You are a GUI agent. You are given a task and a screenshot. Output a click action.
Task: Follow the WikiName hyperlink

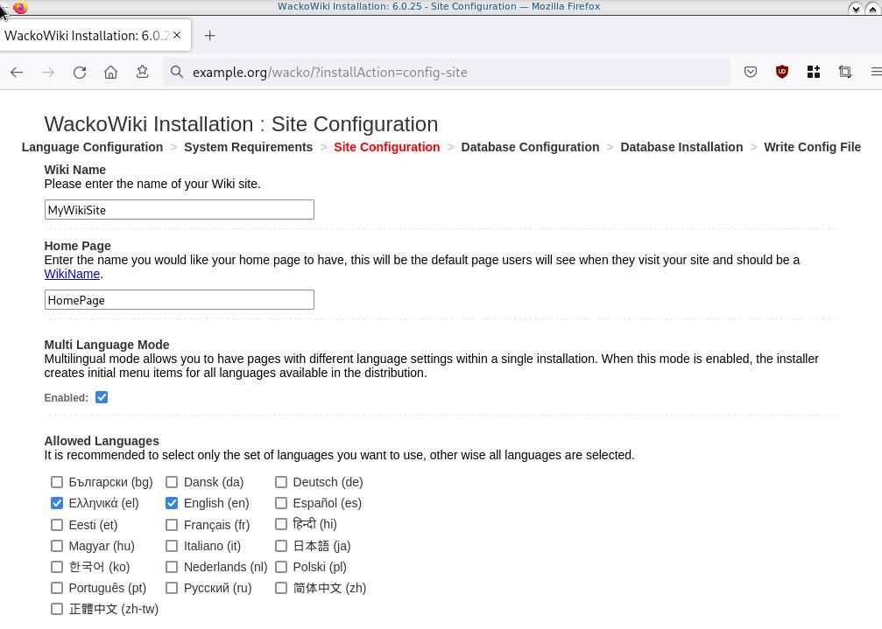pyautogui.click(x=72, y=274)
